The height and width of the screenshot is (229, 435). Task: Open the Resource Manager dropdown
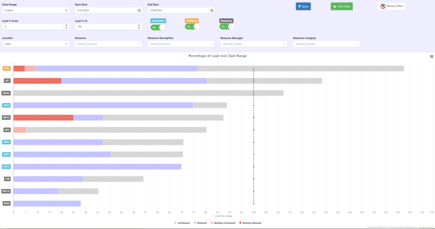pos(254,44)
